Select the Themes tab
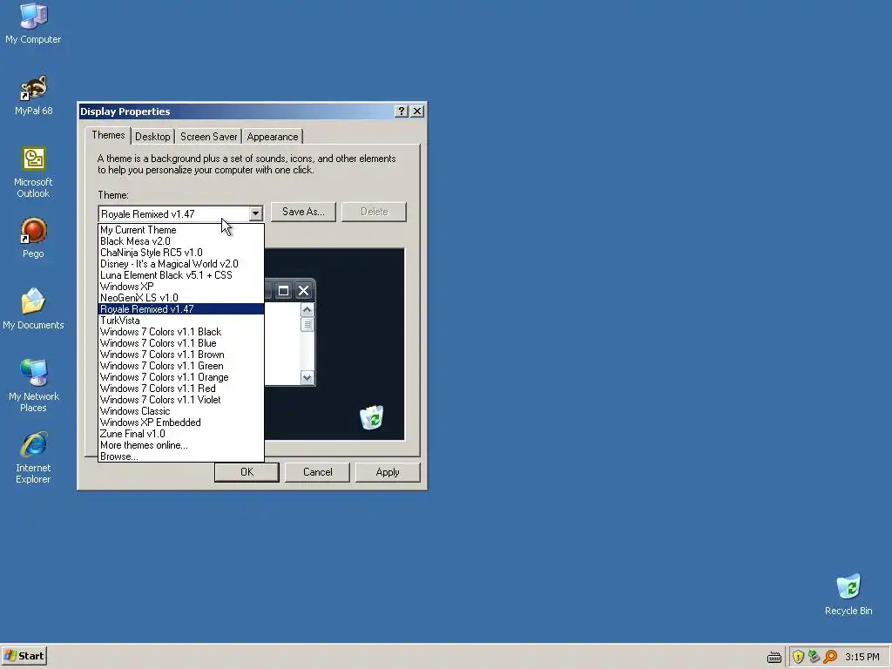 (108, 135)
